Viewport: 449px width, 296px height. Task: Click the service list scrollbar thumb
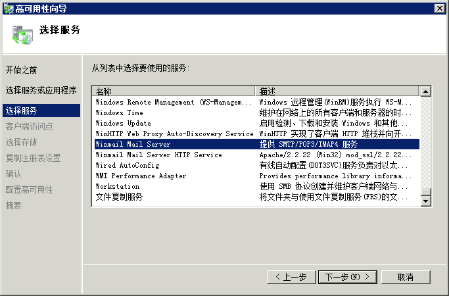425,191
